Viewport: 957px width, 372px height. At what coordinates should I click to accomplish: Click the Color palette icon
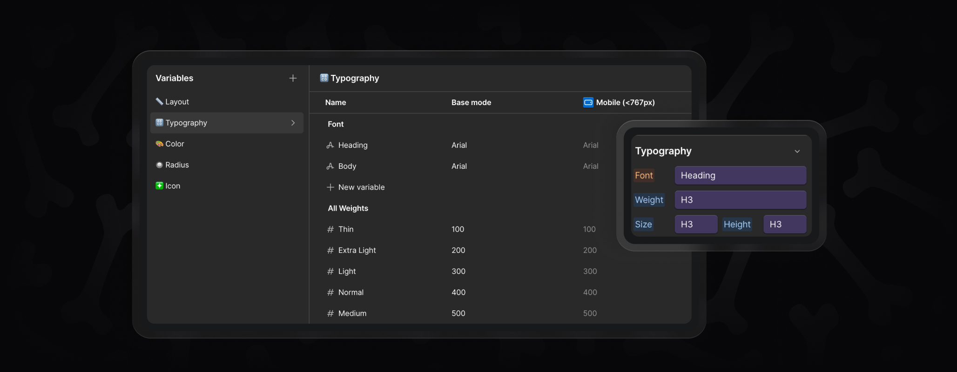tap(159, 144)
